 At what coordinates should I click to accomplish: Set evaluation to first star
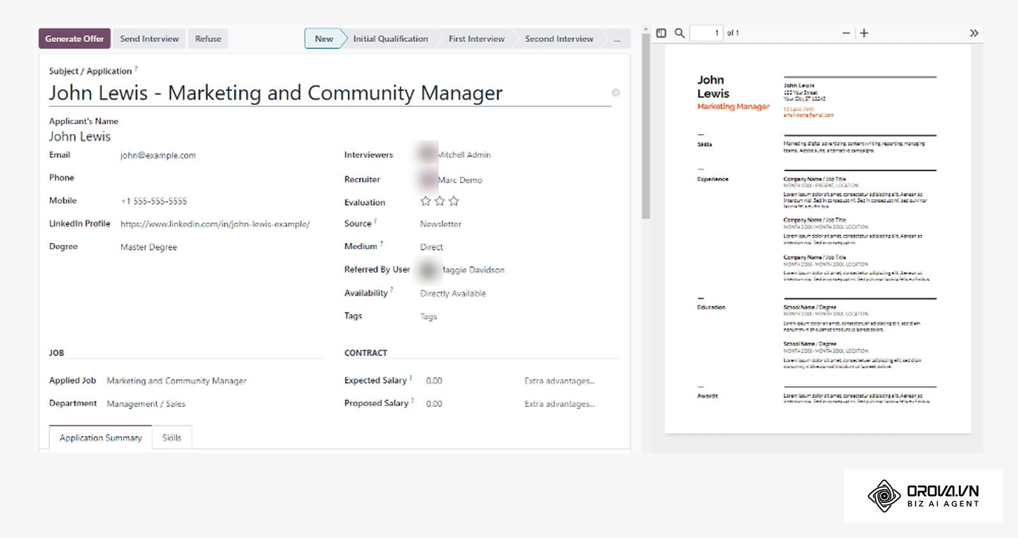[426, 201]
